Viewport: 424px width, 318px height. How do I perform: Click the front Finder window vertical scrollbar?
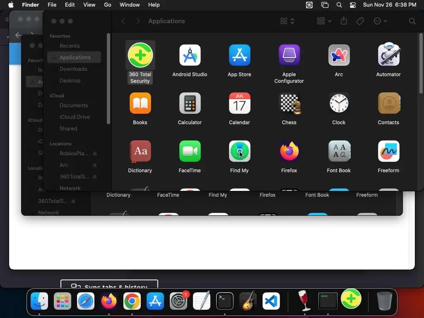[421, 63]
